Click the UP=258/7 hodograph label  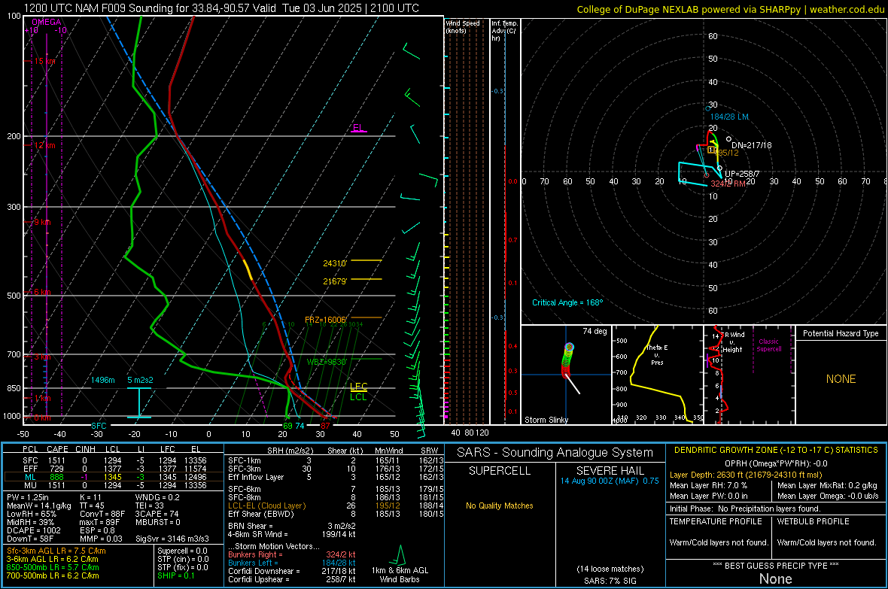coord(743,174)
